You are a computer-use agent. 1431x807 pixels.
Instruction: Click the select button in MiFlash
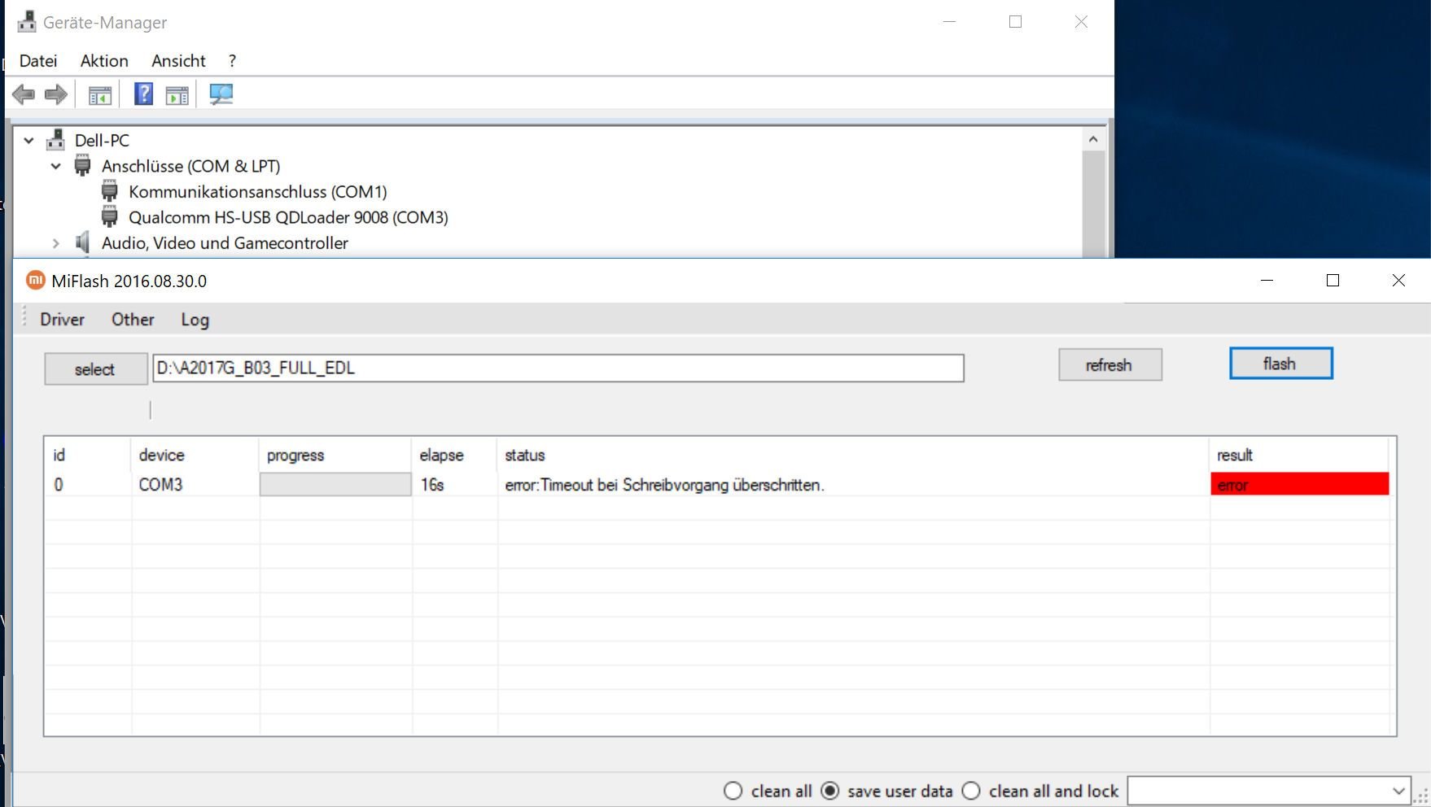[x=95, y=369]
